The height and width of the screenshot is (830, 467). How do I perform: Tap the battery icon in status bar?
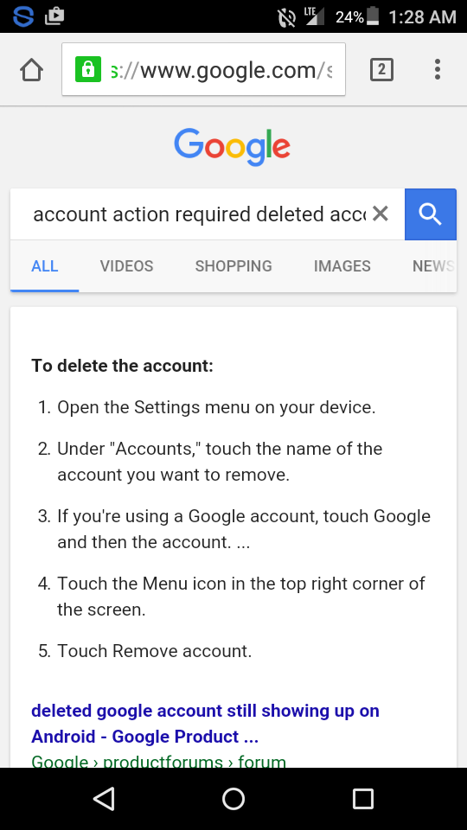tap(373, 16)
